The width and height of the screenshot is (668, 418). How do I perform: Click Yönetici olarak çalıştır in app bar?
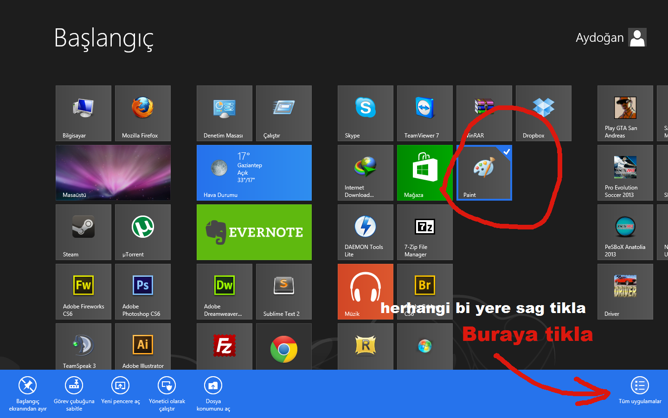(167, 393)
